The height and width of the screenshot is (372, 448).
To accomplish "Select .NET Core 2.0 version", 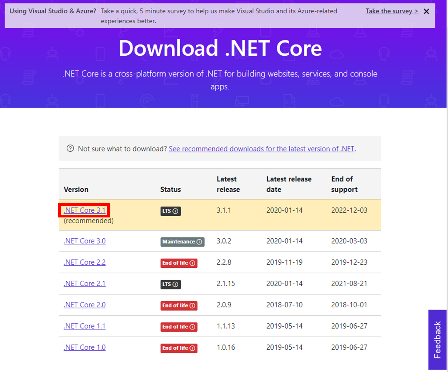I will point(84,305).
